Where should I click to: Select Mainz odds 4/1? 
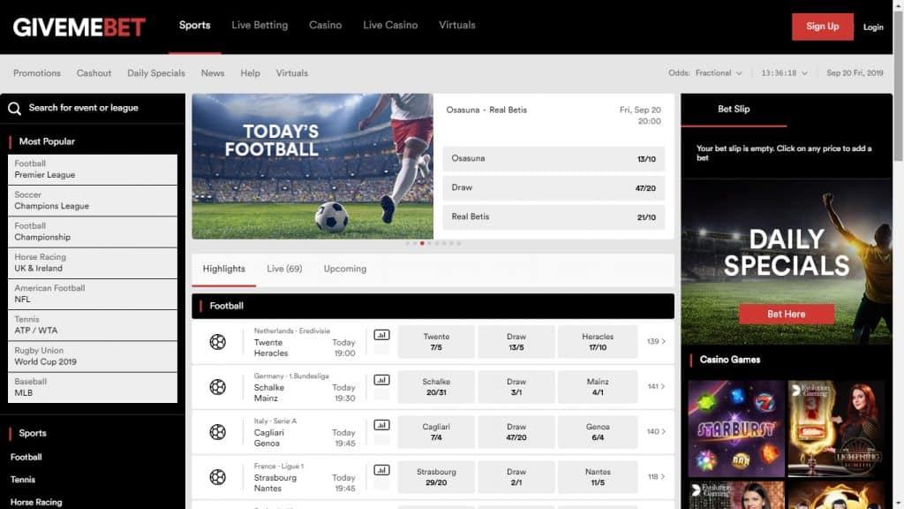pos(598,387)
